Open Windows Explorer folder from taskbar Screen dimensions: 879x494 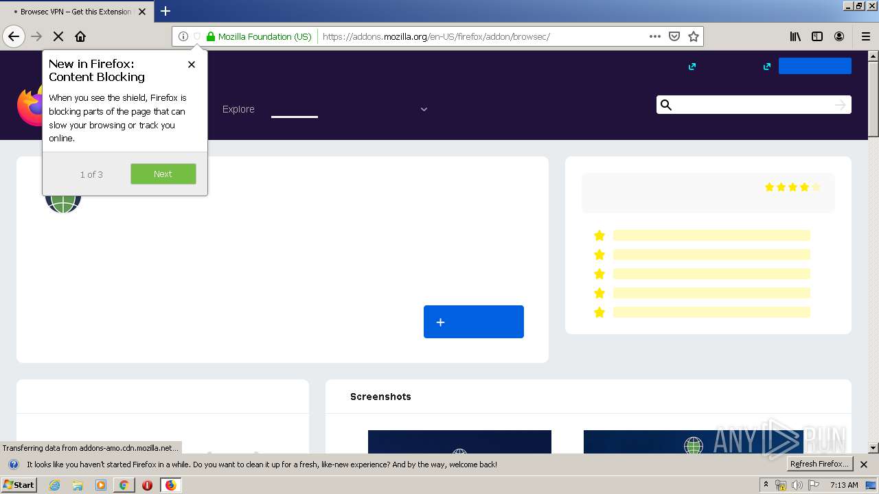click(78, 485)
